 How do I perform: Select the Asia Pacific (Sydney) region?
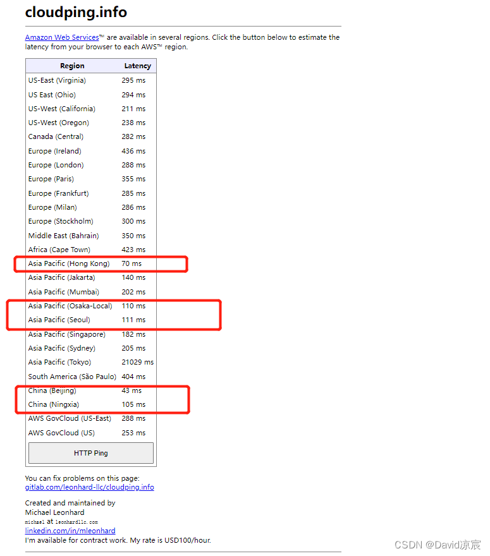[62, 348]
